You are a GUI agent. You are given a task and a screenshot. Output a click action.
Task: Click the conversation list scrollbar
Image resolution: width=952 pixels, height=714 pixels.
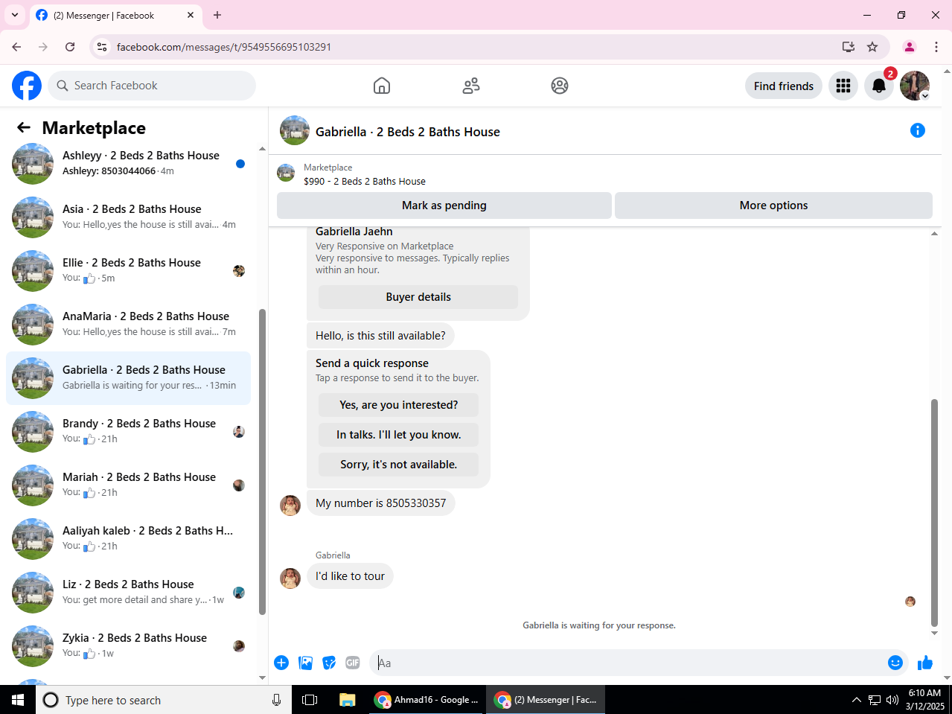tap(262, 462)
